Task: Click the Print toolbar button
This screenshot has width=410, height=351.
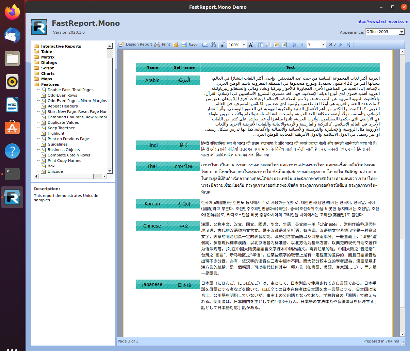Action: click(x=162, y=45)
